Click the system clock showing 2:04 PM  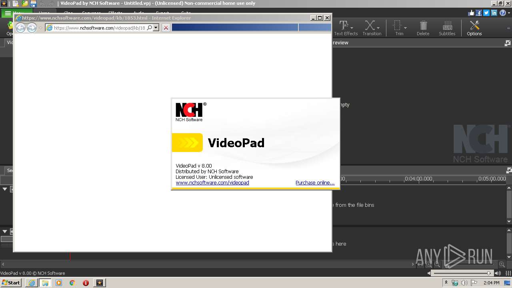click(491, 283)
